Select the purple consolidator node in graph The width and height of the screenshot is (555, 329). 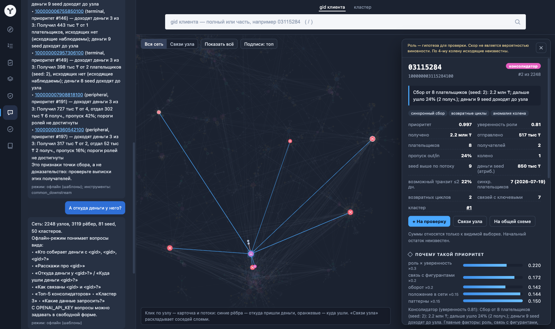251,254
